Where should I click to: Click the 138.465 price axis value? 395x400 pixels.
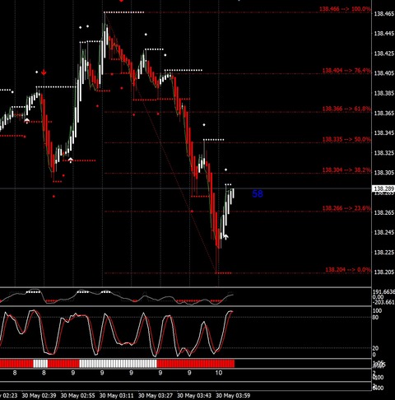click(384, 14)
